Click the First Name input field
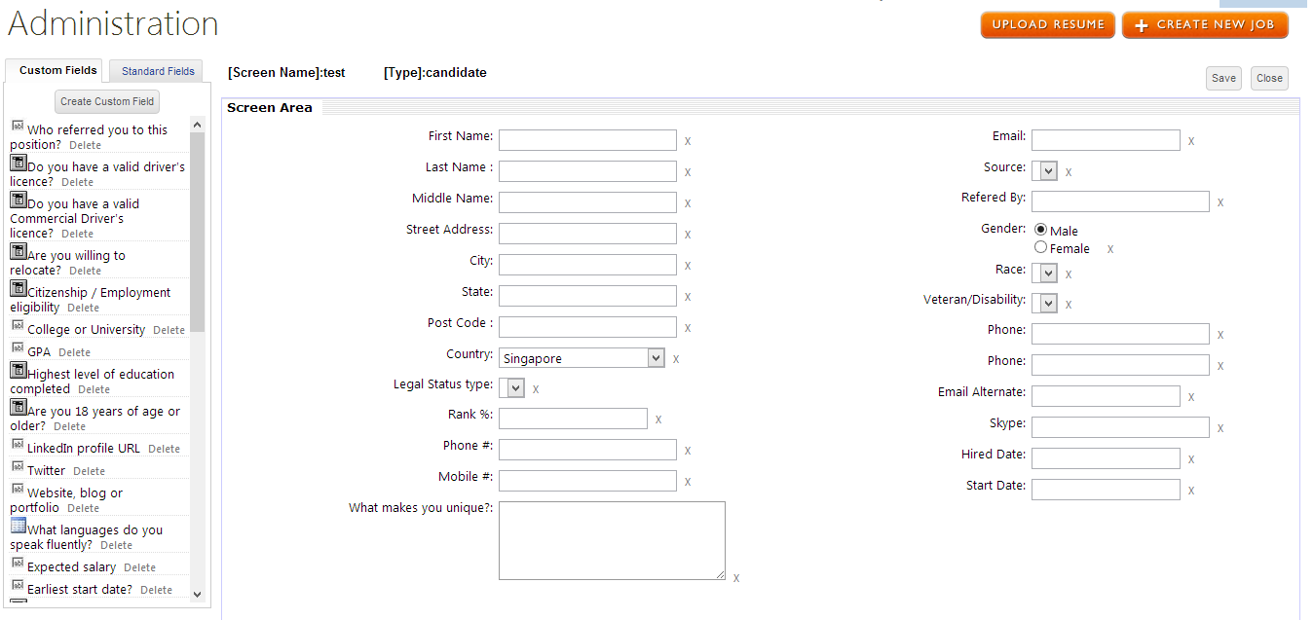Image resolution: width=1314 pixels, height=620 pixels. (x=587, y=140)
